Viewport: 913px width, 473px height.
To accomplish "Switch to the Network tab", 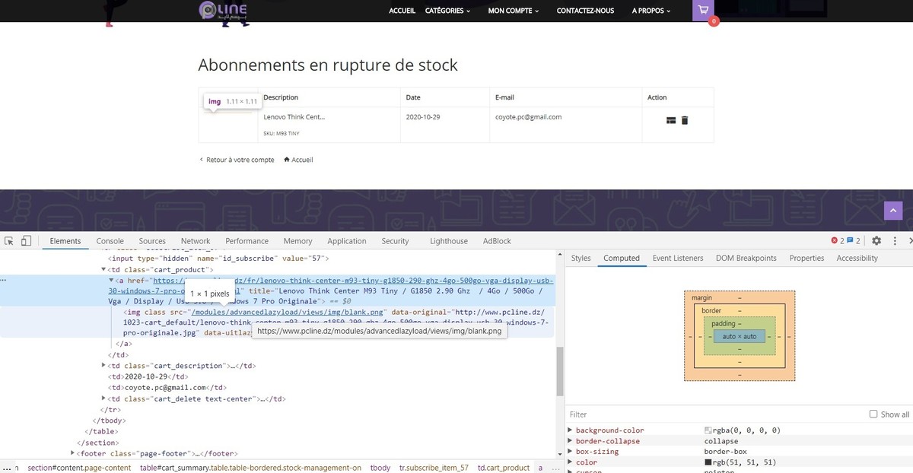I will (196, 241).
